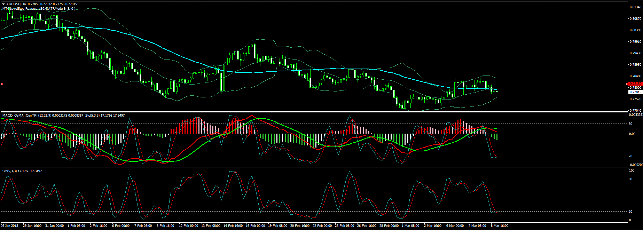This screenshot has width=643, height=230.
Task: Select the red line's right-end square handle
Action: [627, 84]
